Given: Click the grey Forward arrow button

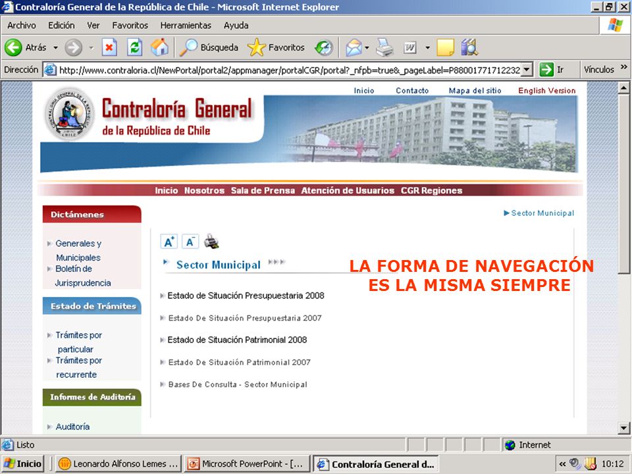Looking at the screenshot, I should [73, 47].
